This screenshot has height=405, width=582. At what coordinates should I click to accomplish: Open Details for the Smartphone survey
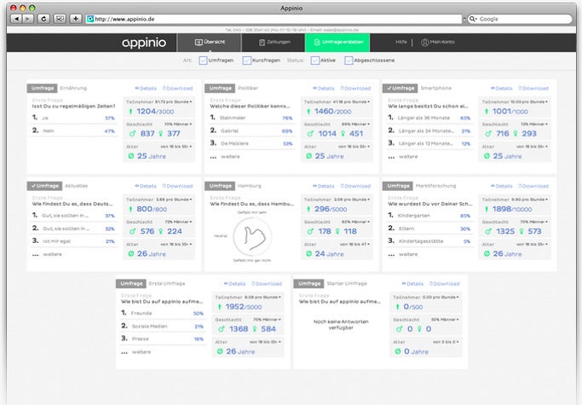tap(501, 89)
